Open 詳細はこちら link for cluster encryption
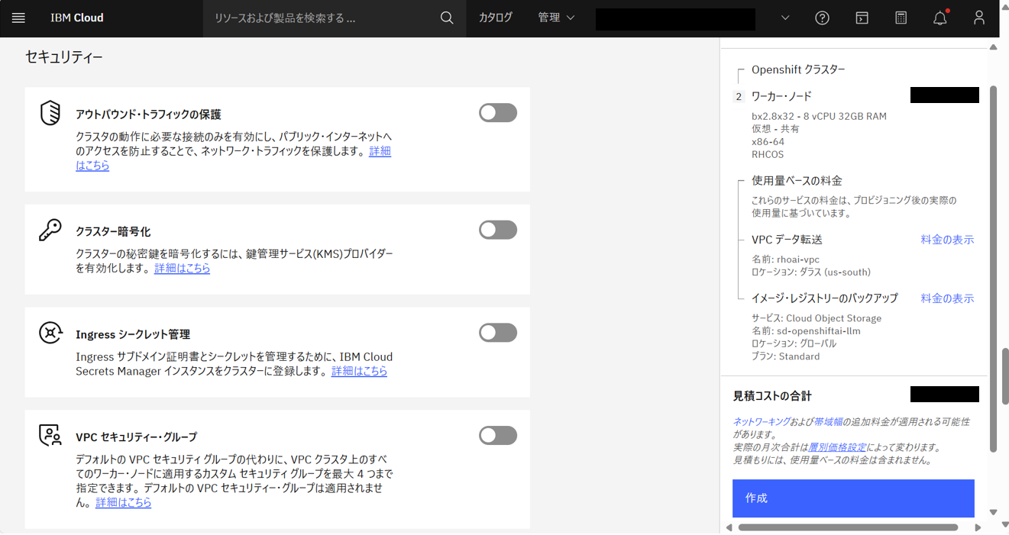 click(183, 269)
